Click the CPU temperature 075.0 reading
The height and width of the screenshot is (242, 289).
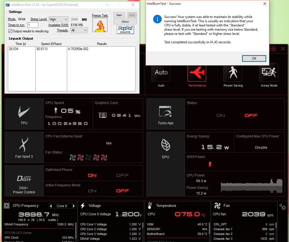(188, 214)
